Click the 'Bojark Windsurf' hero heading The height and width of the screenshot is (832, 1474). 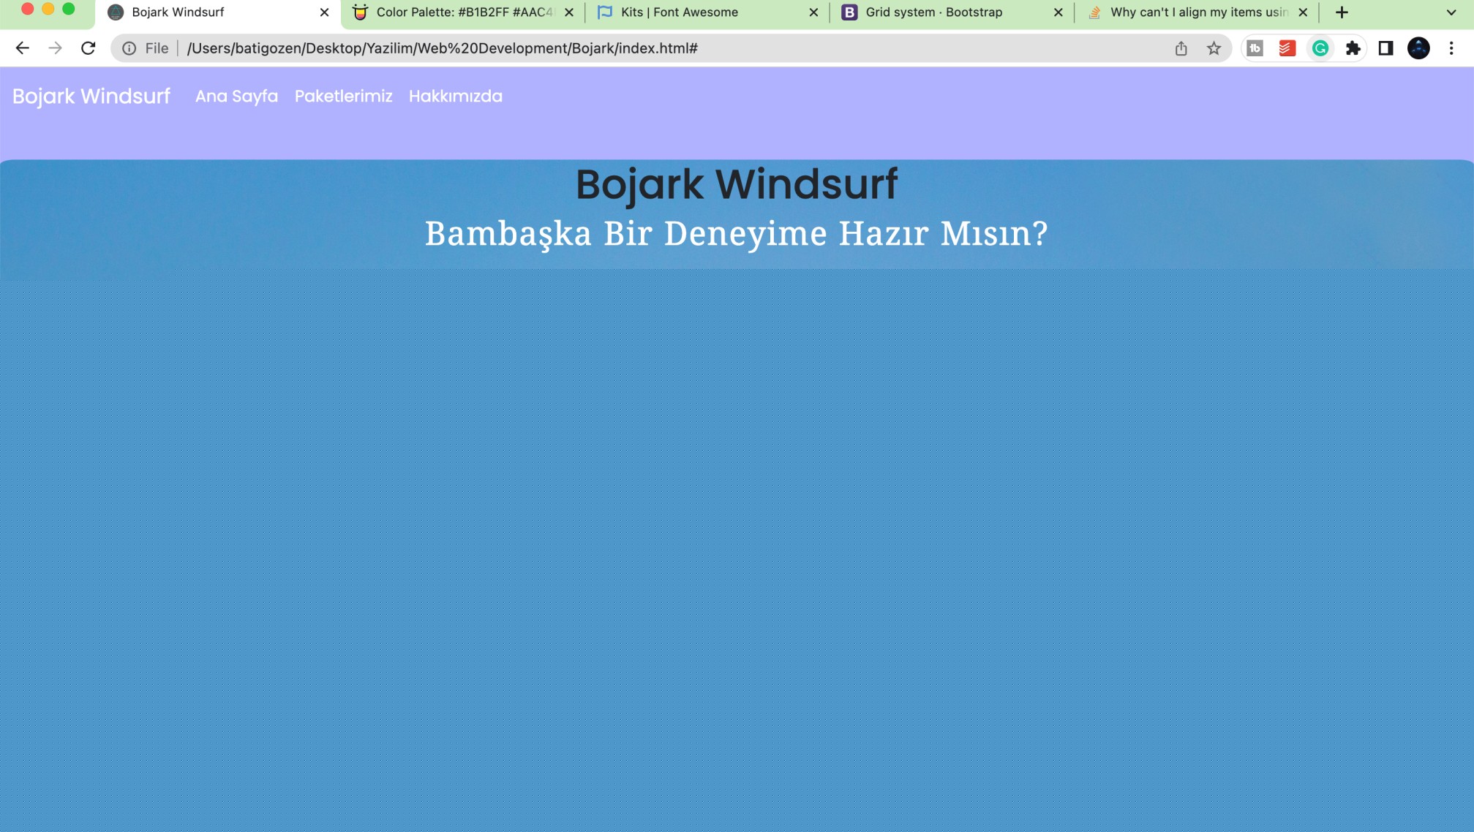[737, 184]
